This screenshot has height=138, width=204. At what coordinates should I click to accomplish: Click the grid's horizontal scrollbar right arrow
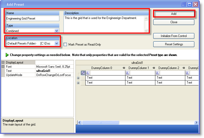click(x=196, y=122)
